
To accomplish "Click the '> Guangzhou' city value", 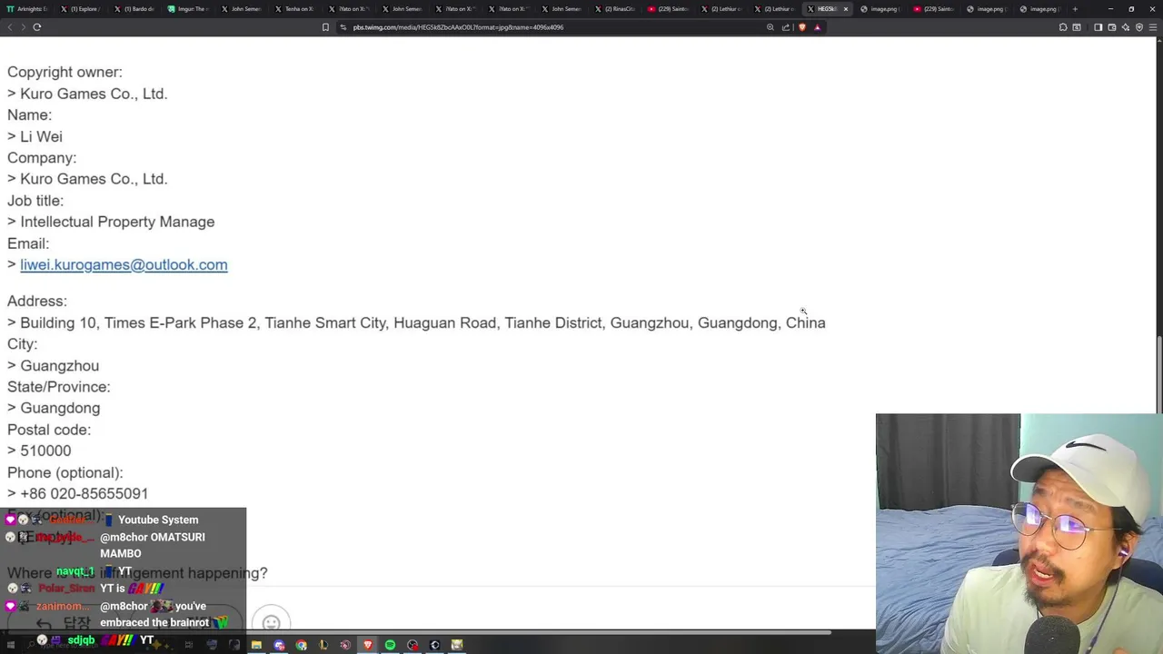I will point(53,365).
